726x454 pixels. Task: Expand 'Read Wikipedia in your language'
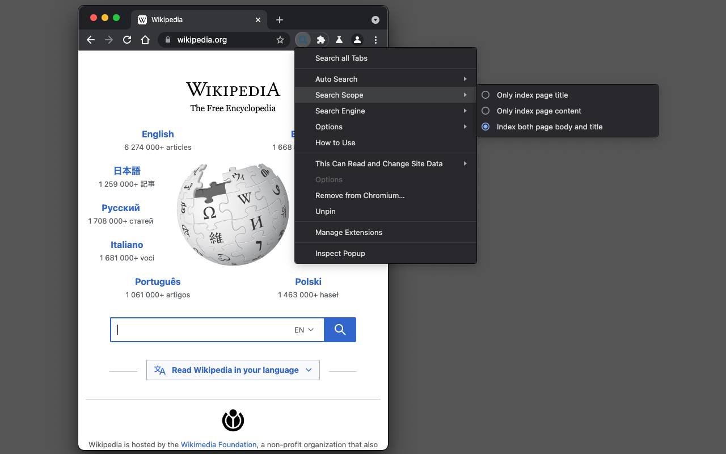coord(233,369)
